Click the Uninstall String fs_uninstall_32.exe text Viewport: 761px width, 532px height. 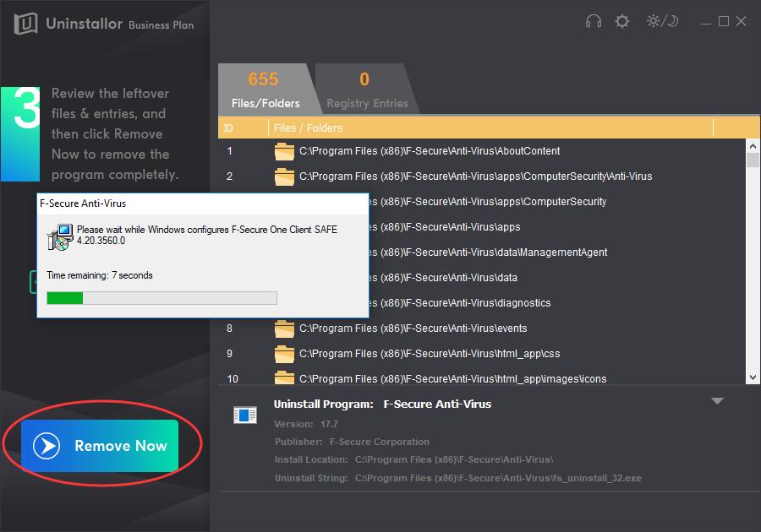pyautogui.click(x=458, y=478)
